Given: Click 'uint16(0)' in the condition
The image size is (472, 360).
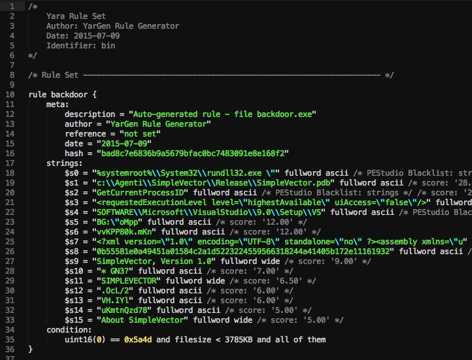Looking at the screenshot, I should (x=85, y=340).
